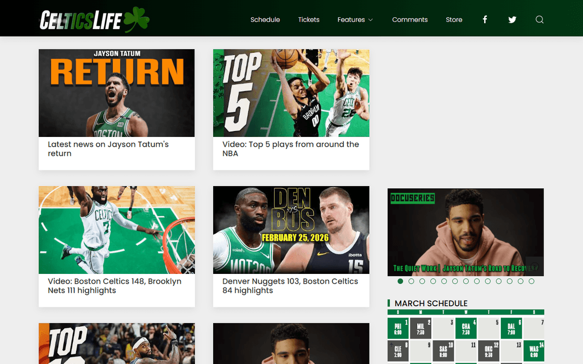Click the Celtics dunk highlights thumbnail
Image resolution: width=583 pixels, height=364 pixels.
[117, 230]
